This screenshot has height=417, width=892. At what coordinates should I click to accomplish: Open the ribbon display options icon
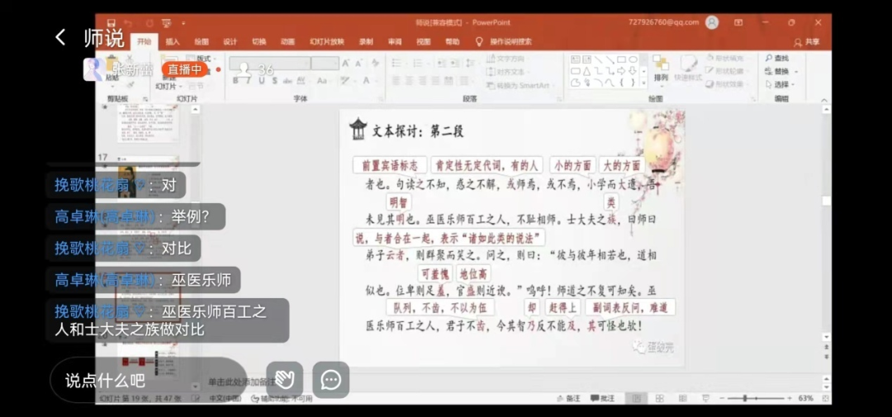pos(738,23)
